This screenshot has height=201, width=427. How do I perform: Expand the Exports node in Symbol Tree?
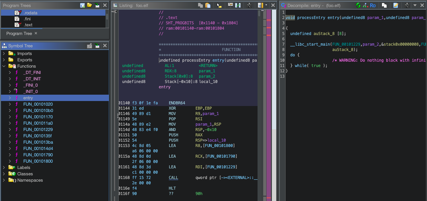tap(4, 60)
